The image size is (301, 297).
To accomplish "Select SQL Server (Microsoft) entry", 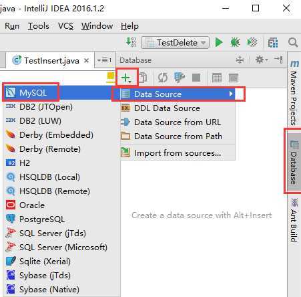I will (62, 248).
